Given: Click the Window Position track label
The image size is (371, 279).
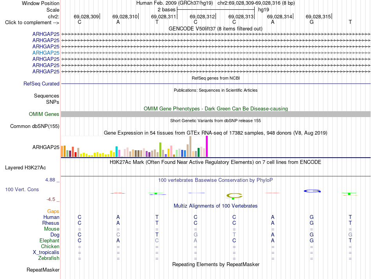Looking at the screenshot, I should [41, 3].
